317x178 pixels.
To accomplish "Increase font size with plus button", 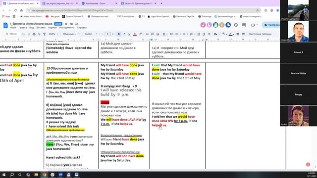I will [113, 34].
